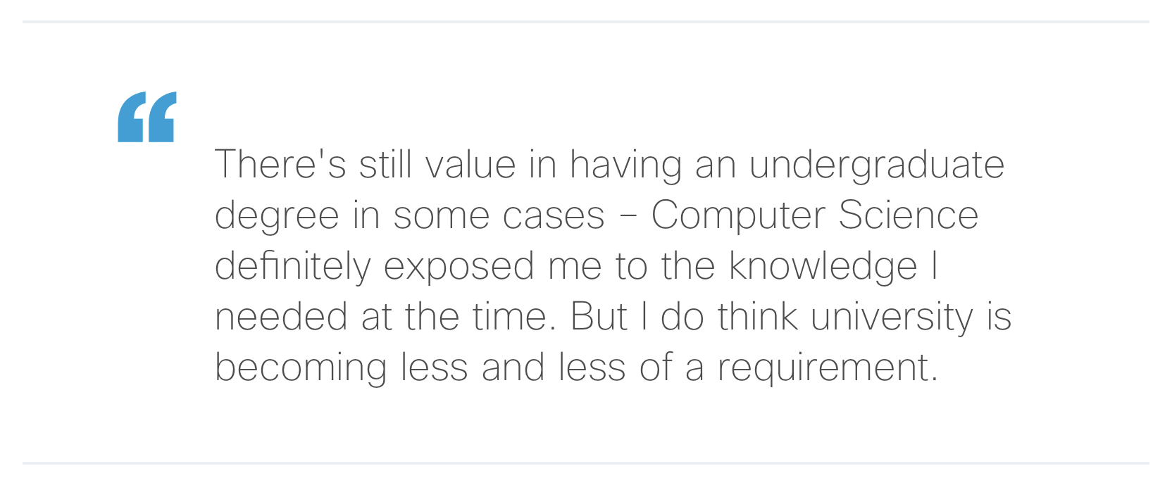Click "There's" at the start of the quote
Viewport: 1172px width, 490px height.
point(280,165)
